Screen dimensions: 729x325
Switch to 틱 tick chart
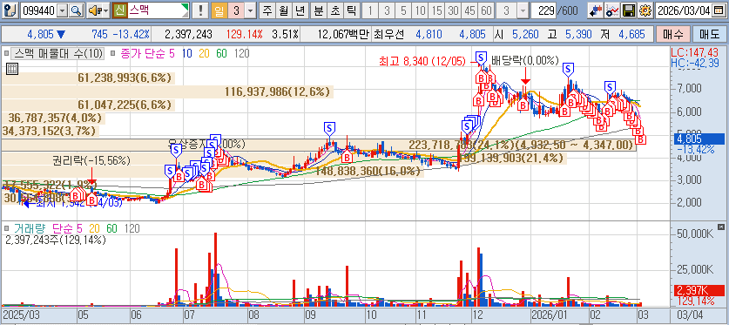click(x=352, y=10)
